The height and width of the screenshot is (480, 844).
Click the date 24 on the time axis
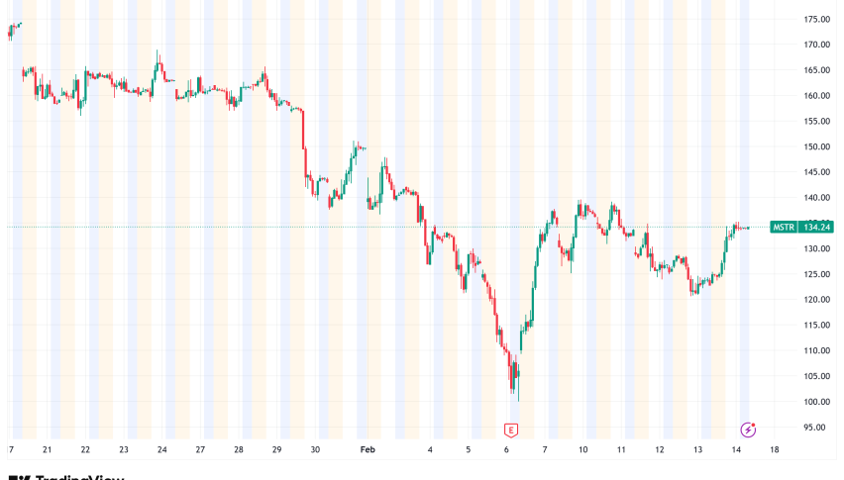coord(161,448)
